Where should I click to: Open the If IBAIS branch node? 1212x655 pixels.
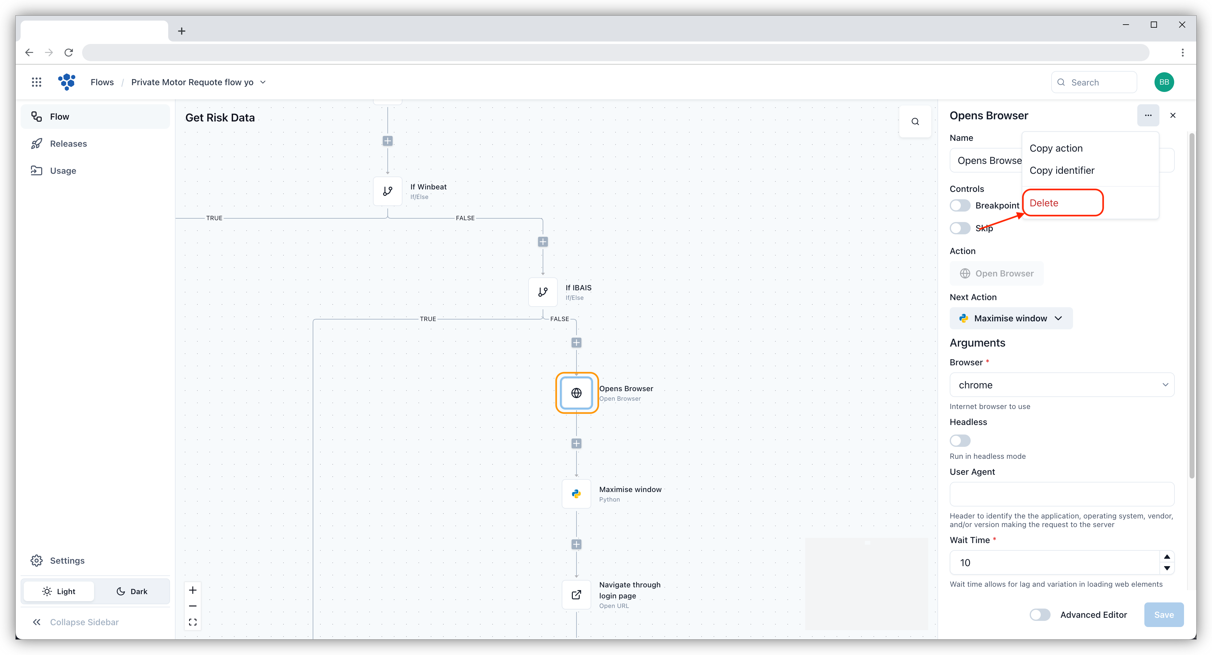[542, 292]
